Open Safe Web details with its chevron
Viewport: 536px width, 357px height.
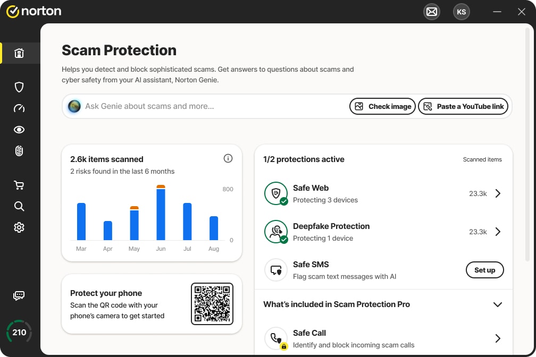tap(498, 193)
